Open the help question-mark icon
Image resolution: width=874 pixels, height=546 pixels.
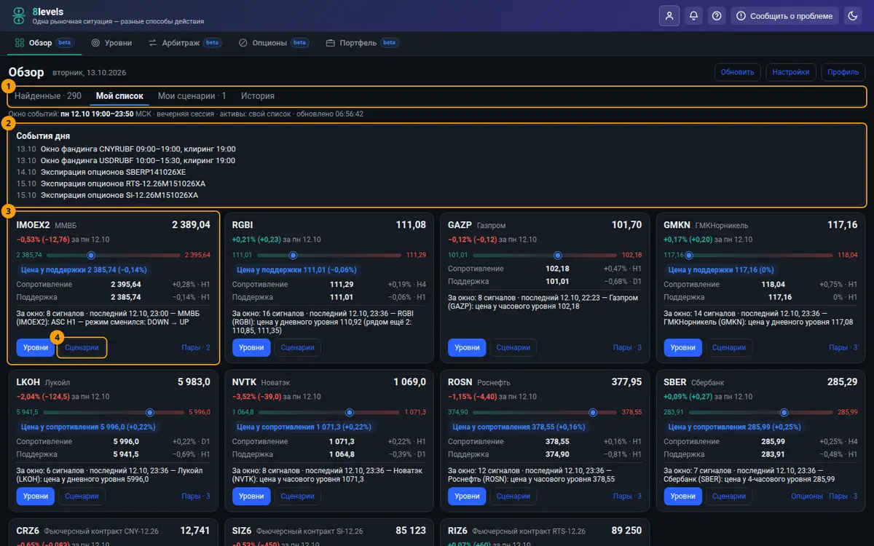(717, 16)
